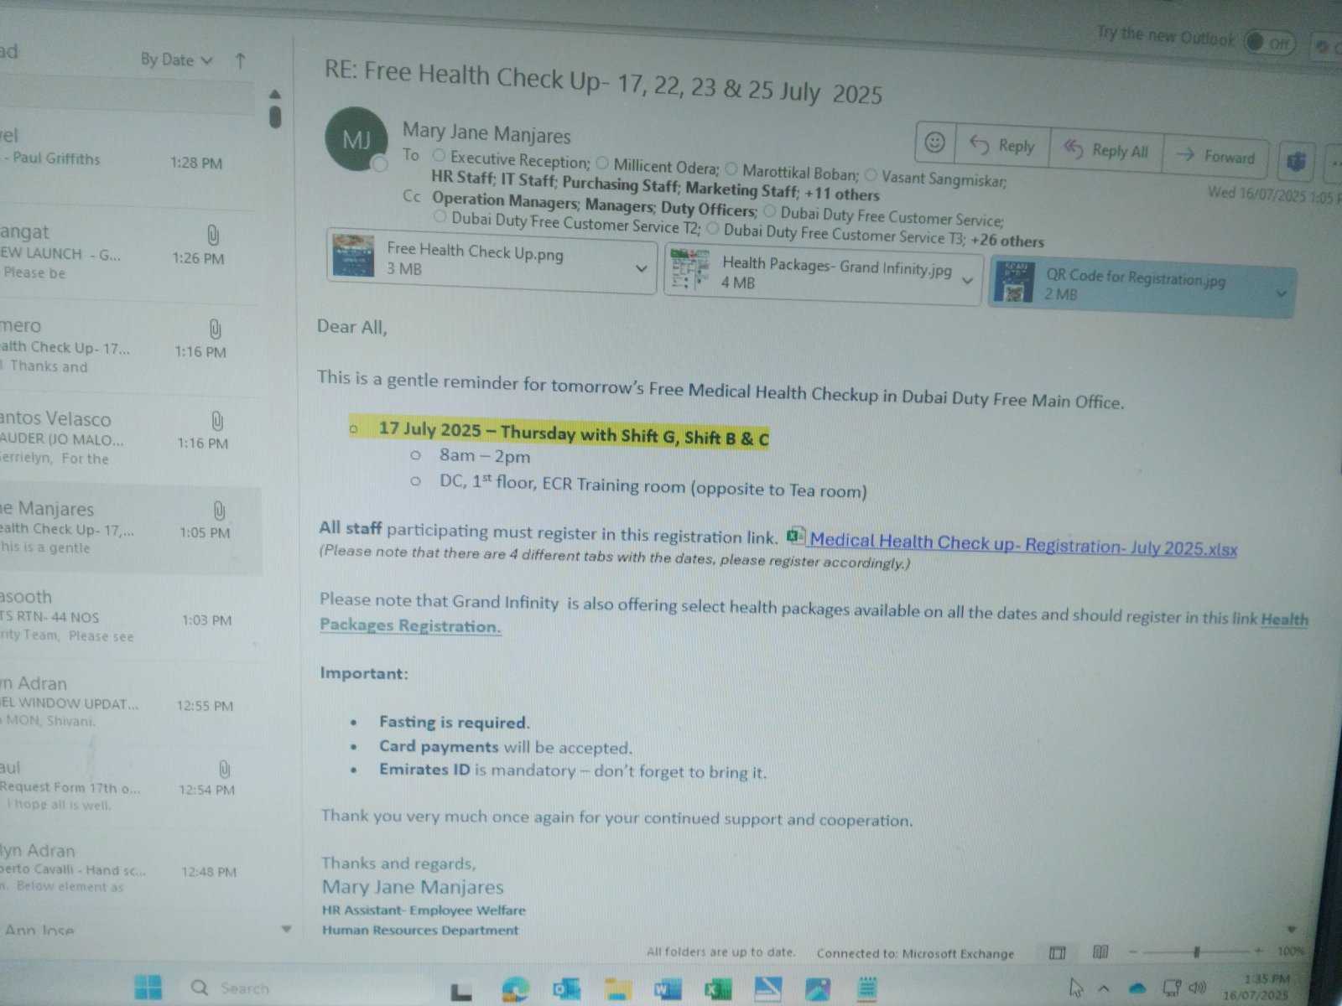Click OneDrive cloud tray icon
The image size is (1342, 1006).
point(1137,988)
